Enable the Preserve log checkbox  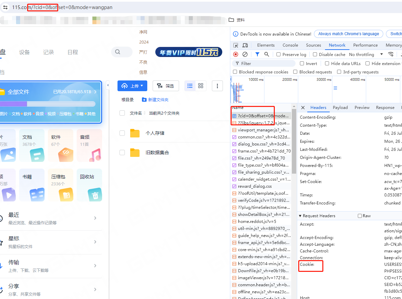tap(278, 54)
